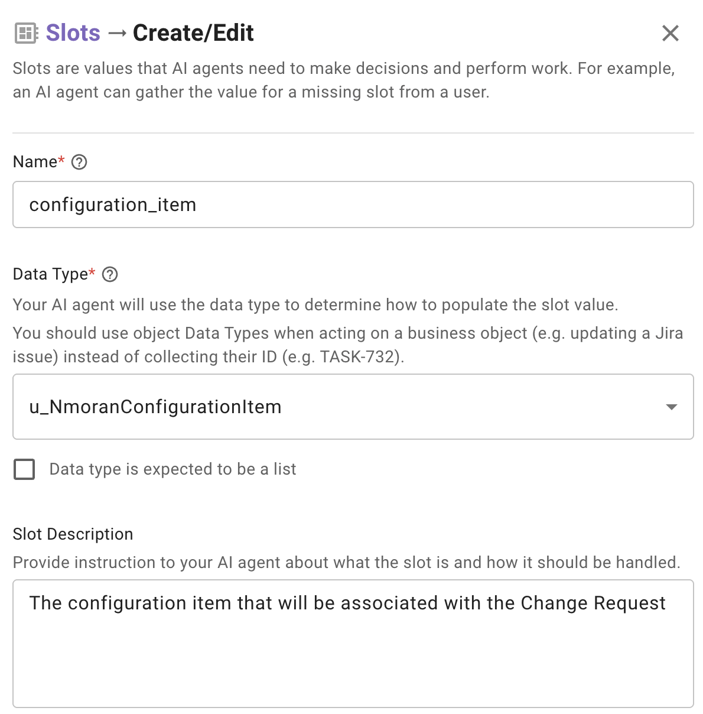Click the 'Your AI agent will use' helper text
This screenshot has height=714, width=703.
[x=315, y=305]
